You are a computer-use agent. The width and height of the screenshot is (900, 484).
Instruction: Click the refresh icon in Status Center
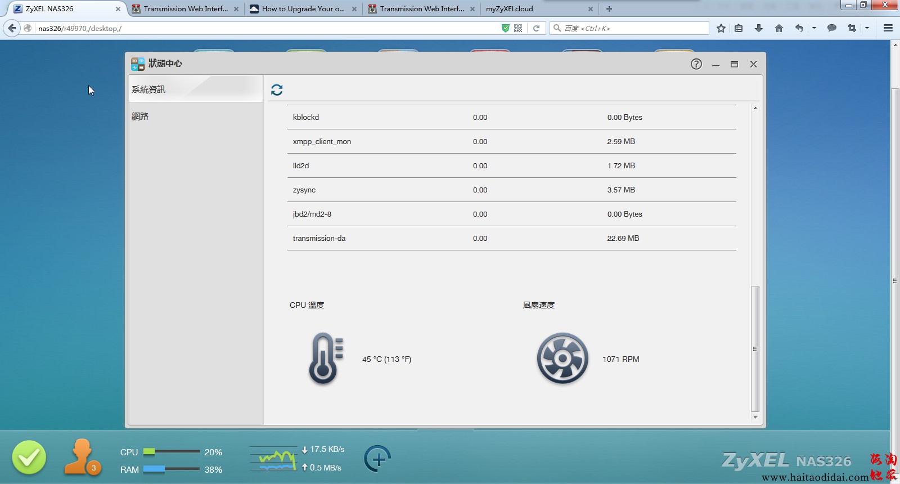point(277,90)
